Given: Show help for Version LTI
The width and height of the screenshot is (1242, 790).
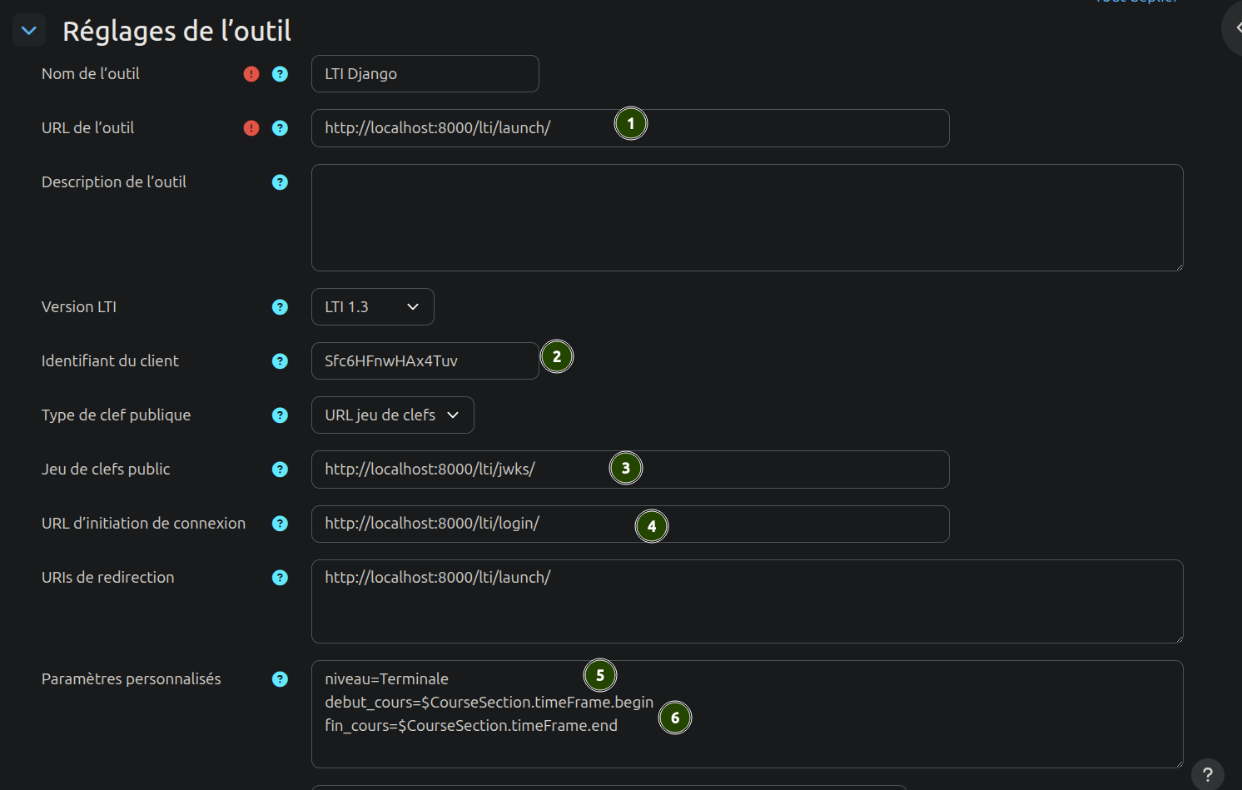Looking at the screenshot, I should tap(280, 307).
